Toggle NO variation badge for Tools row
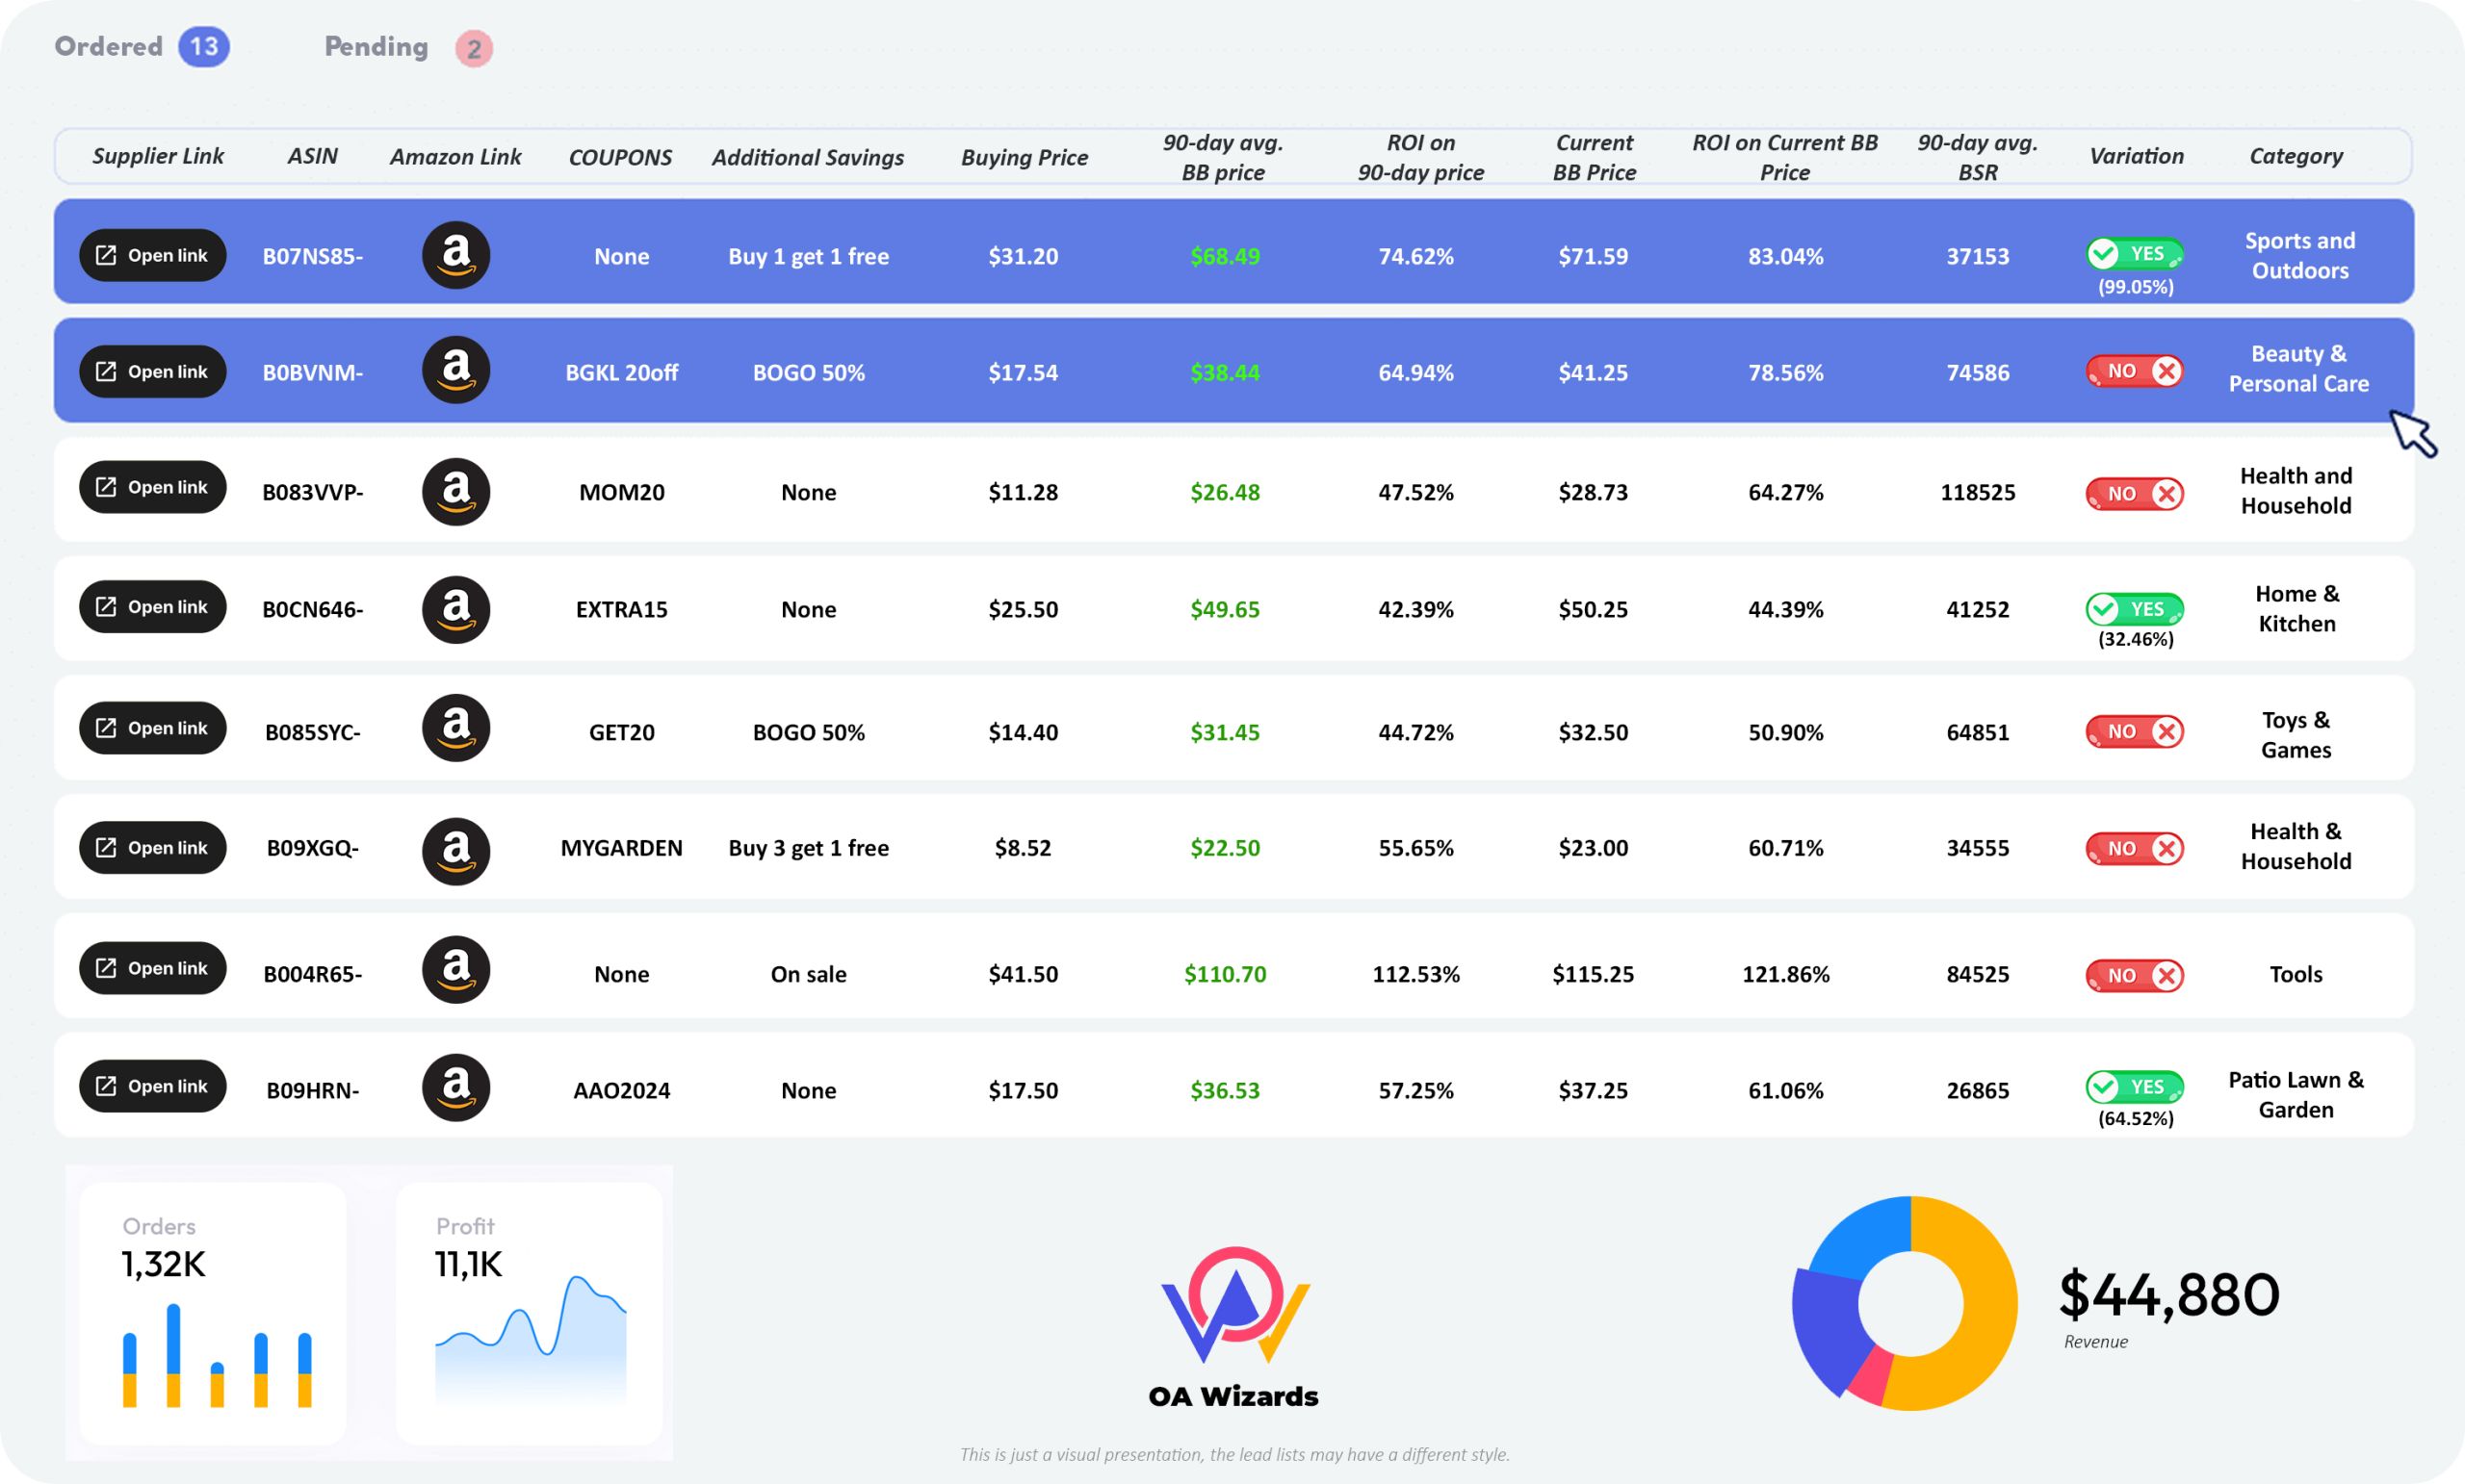 coord(2134,975)
